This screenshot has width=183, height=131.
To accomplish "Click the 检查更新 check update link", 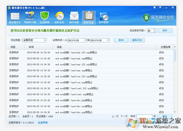I will [x=43, y=123].
